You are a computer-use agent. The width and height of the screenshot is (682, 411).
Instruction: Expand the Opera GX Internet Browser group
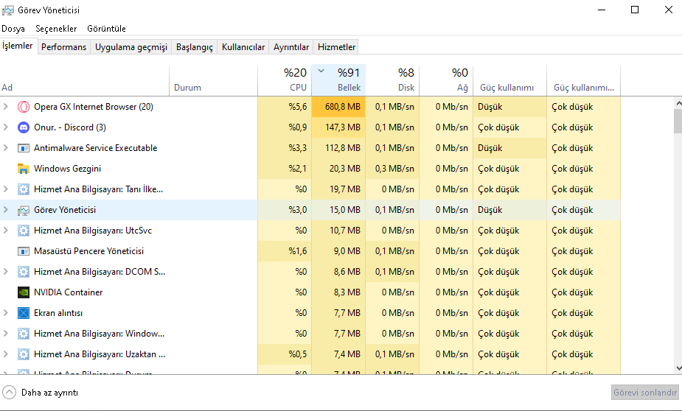pyautogui.click(x=6, y=107)
